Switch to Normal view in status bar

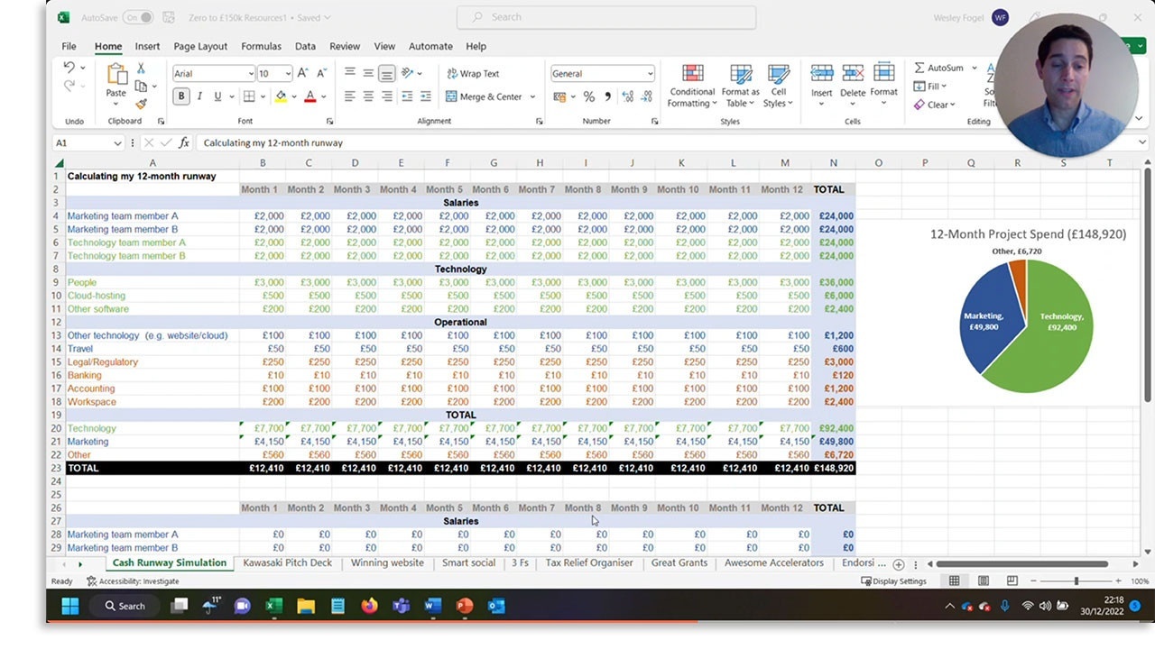(x=954, y=581)
